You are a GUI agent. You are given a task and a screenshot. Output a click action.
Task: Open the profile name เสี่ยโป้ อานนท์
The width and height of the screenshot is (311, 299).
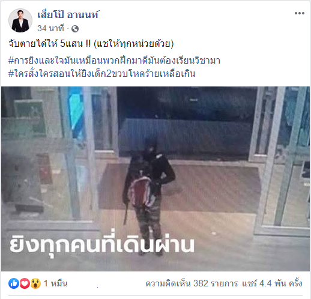(68, 15)
